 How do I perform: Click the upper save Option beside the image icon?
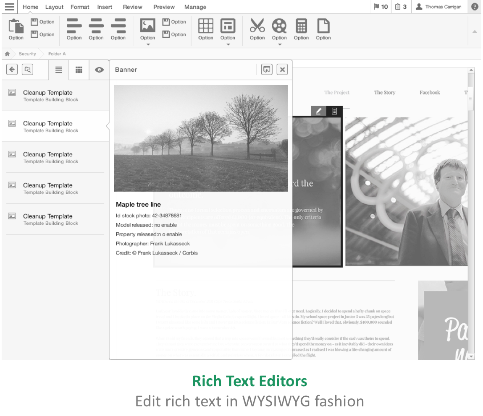click(174, 22)
